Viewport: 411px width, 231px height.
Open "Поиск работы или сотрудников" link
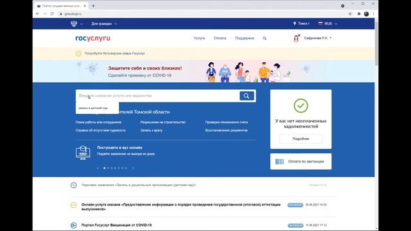pyautogui.click(x=98, y=122)
